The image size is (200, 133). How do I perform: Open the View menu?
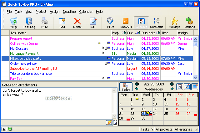coord(29,12)
